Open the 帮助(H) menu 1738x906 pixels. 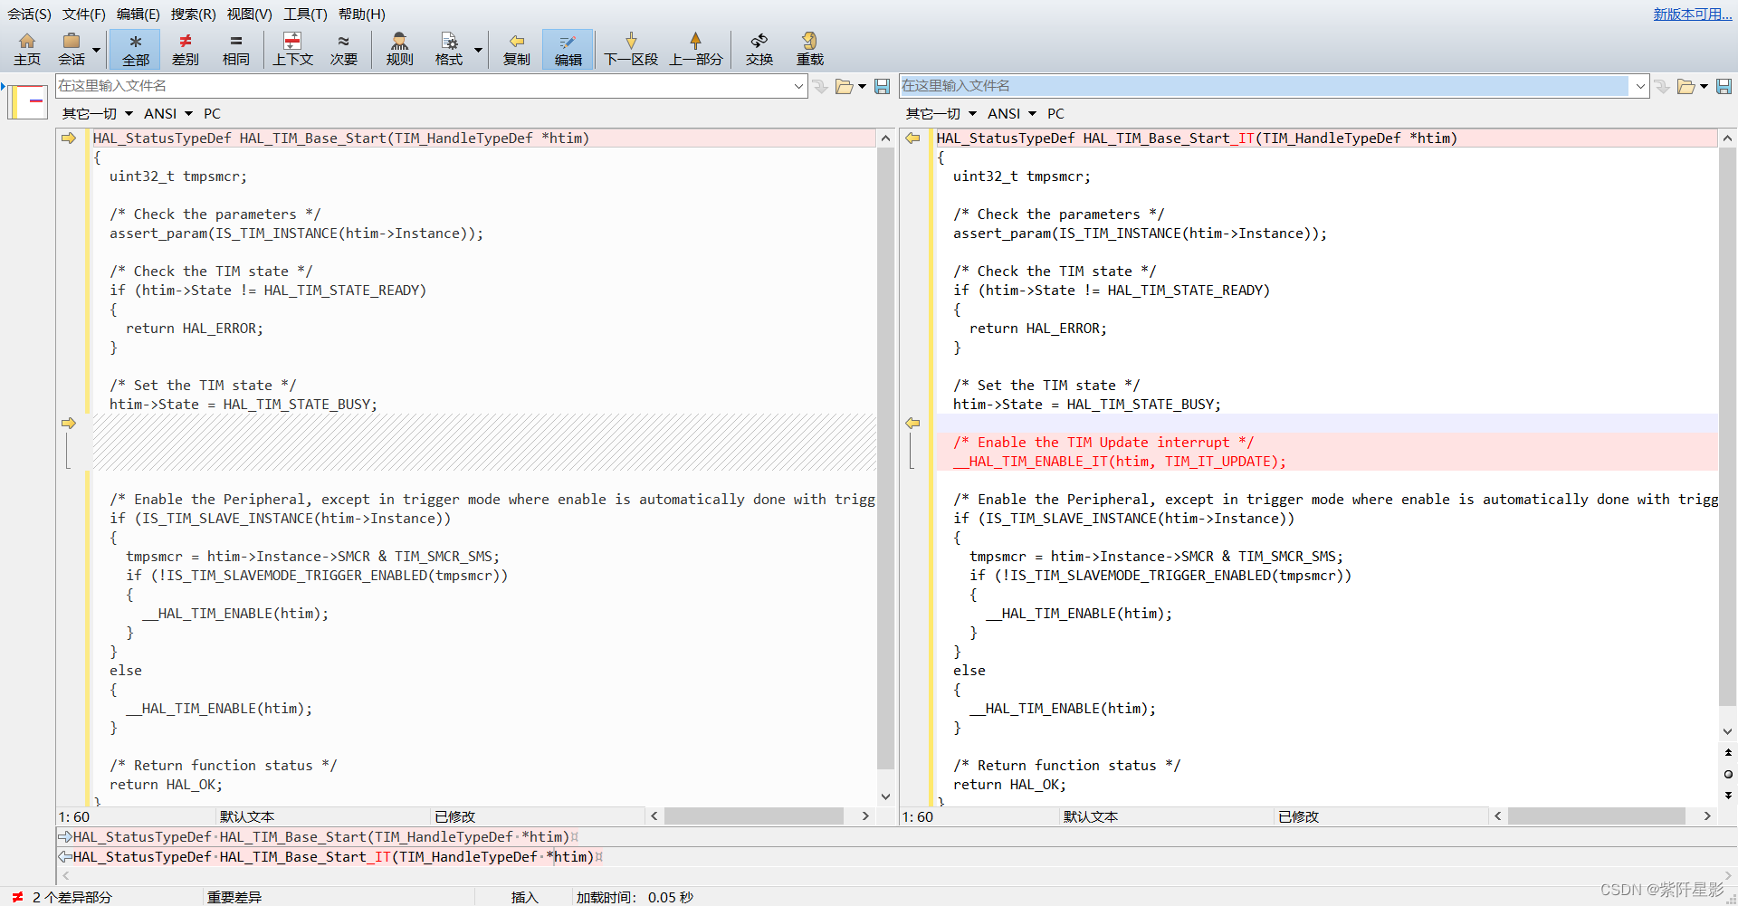click(362, 14)
